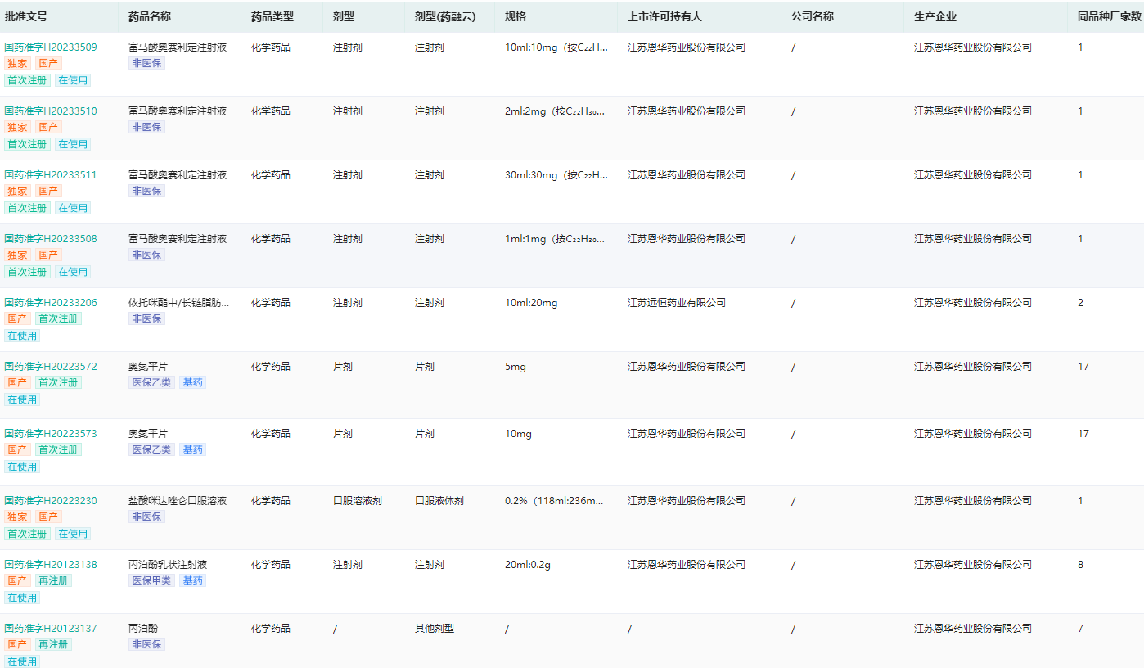
Task: Select drug name 丙泊酚乳状注射液
Action: 168,565
